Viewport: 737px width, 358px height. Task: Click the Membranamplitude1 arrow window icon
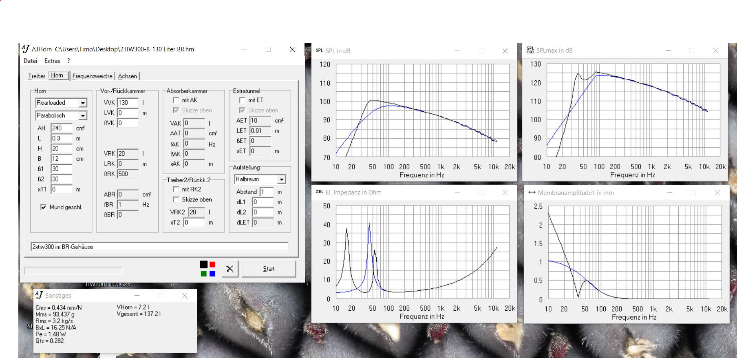click(x=532, y=192)
